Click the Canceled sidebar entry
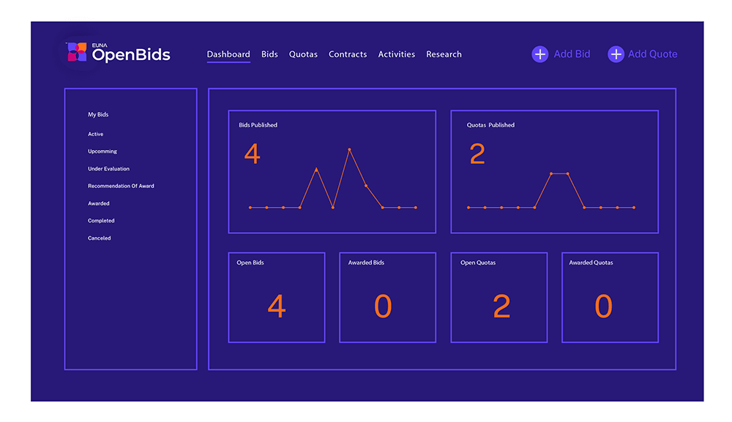 (x=99, y=238)
